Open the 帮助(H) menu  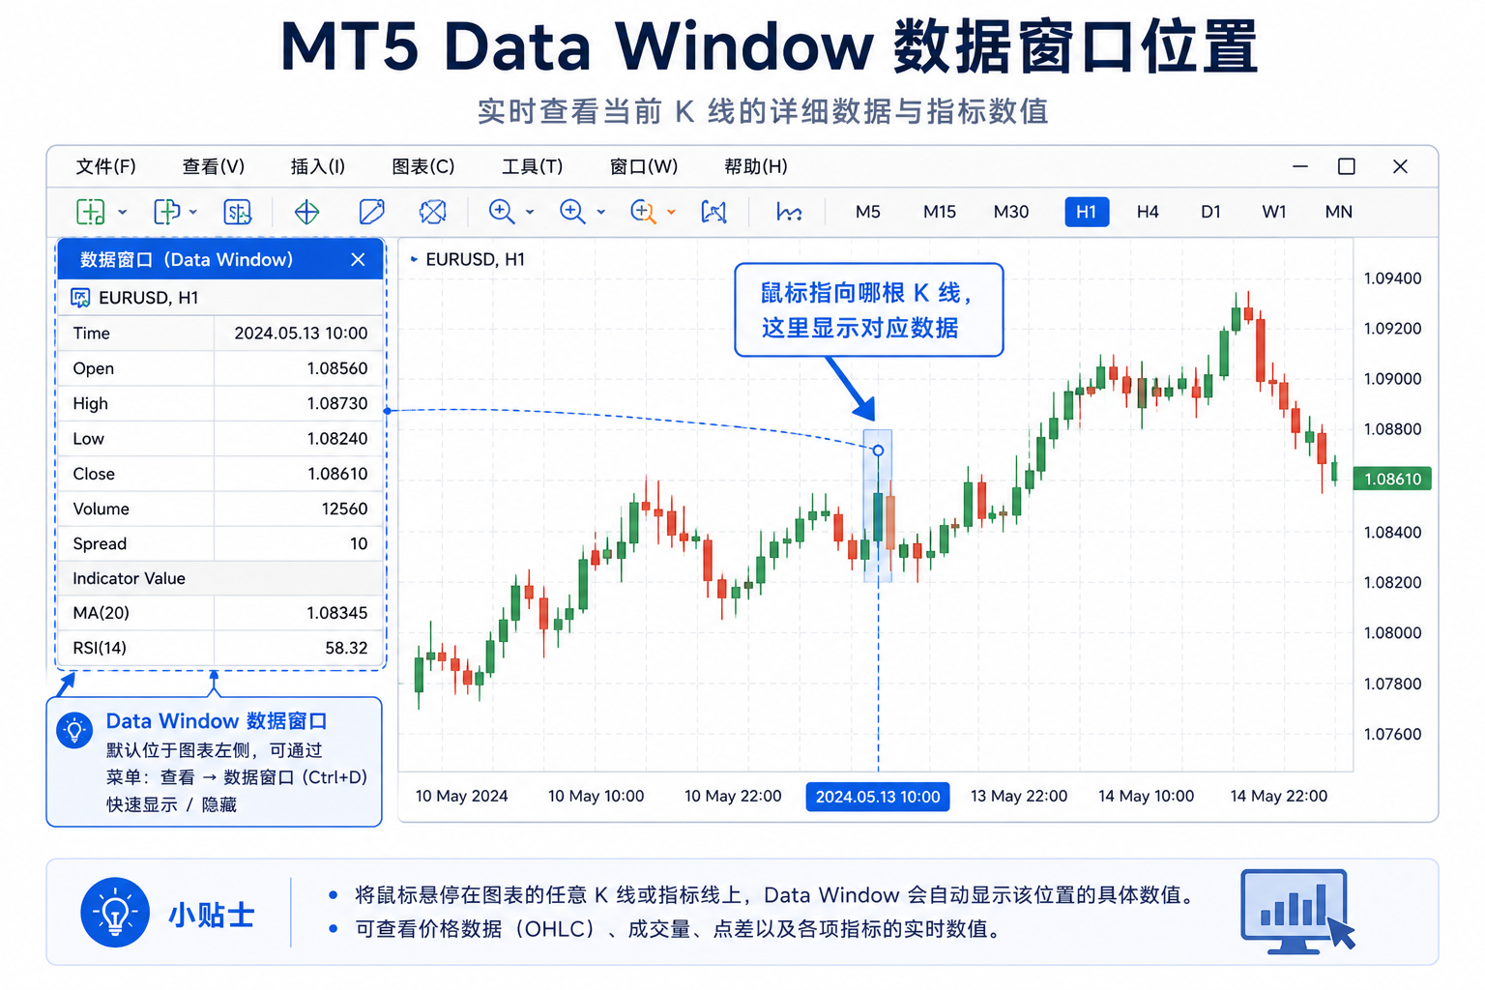tap(756, 166)
